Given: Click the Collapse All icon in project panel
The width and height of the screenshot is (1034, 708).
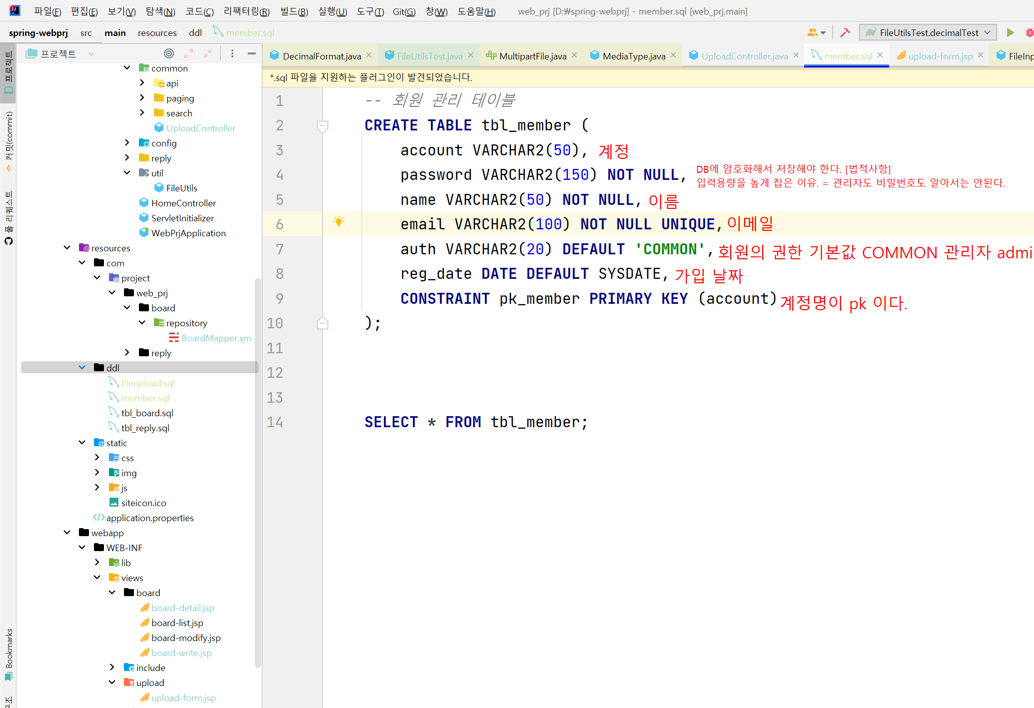Looking at the screenshot, I should coord(208,53).
